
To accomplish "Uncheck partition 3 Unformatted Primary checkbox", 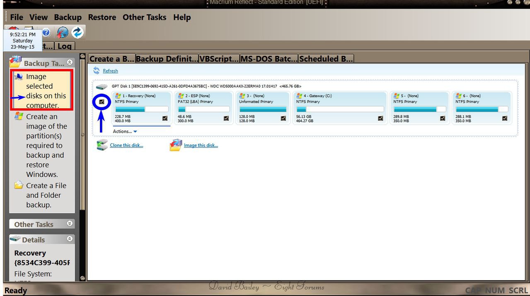I will click(x=283, y=118).
